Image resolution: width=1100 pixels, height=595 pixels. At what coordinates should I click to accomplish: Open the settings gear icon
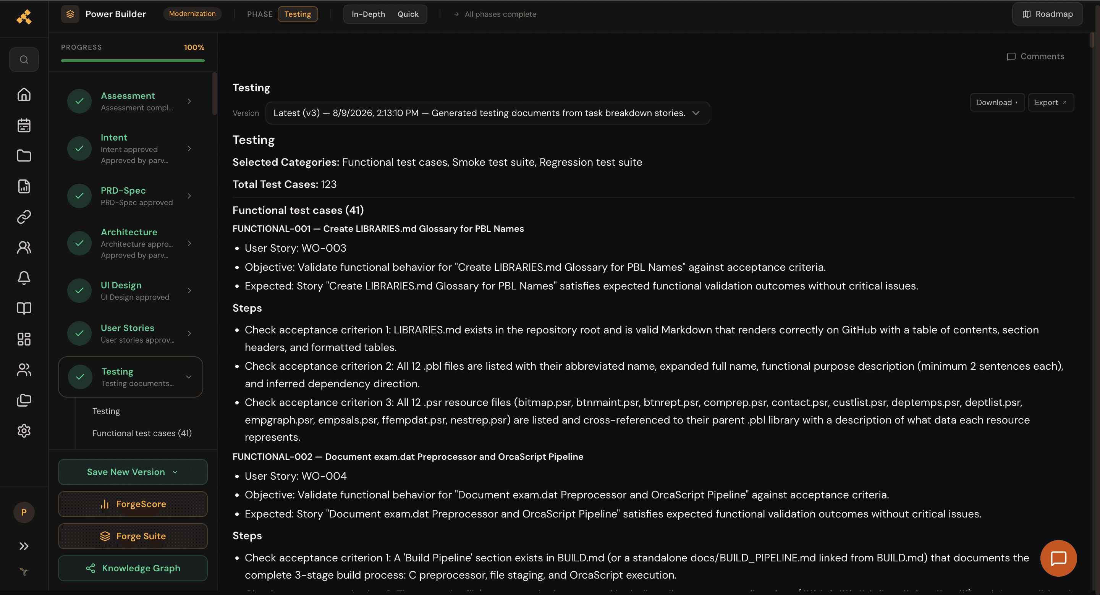24,431
